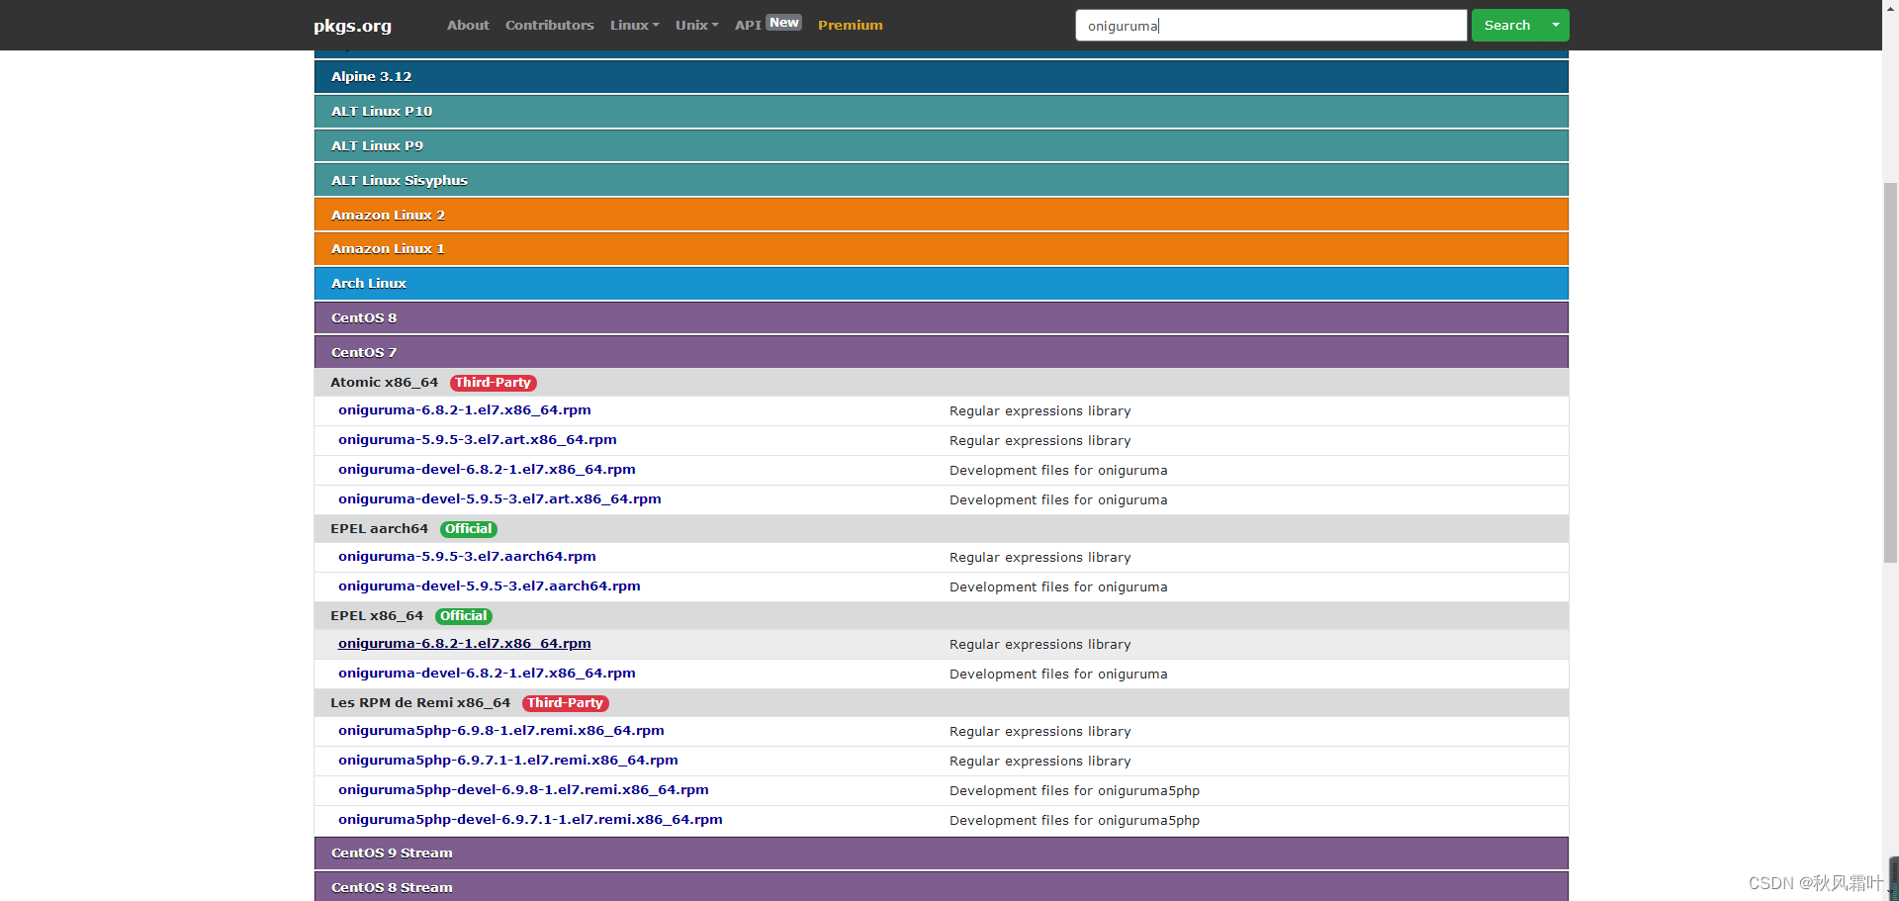Expand the Amazon Linux 2 section

click(x=942, y=215)
